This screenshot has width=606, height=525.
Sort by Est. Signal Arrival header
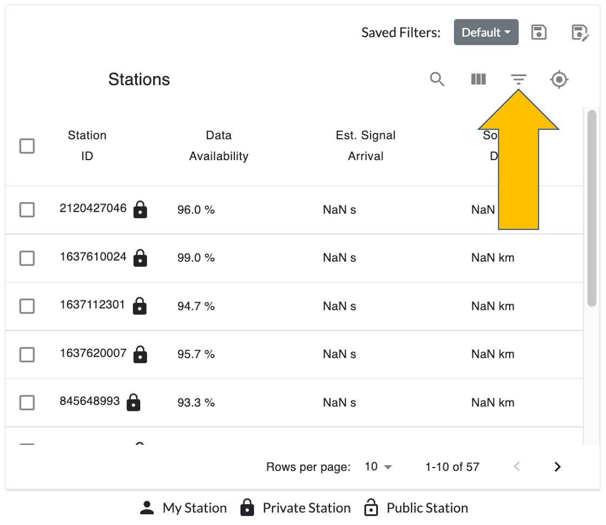[365, 146]
